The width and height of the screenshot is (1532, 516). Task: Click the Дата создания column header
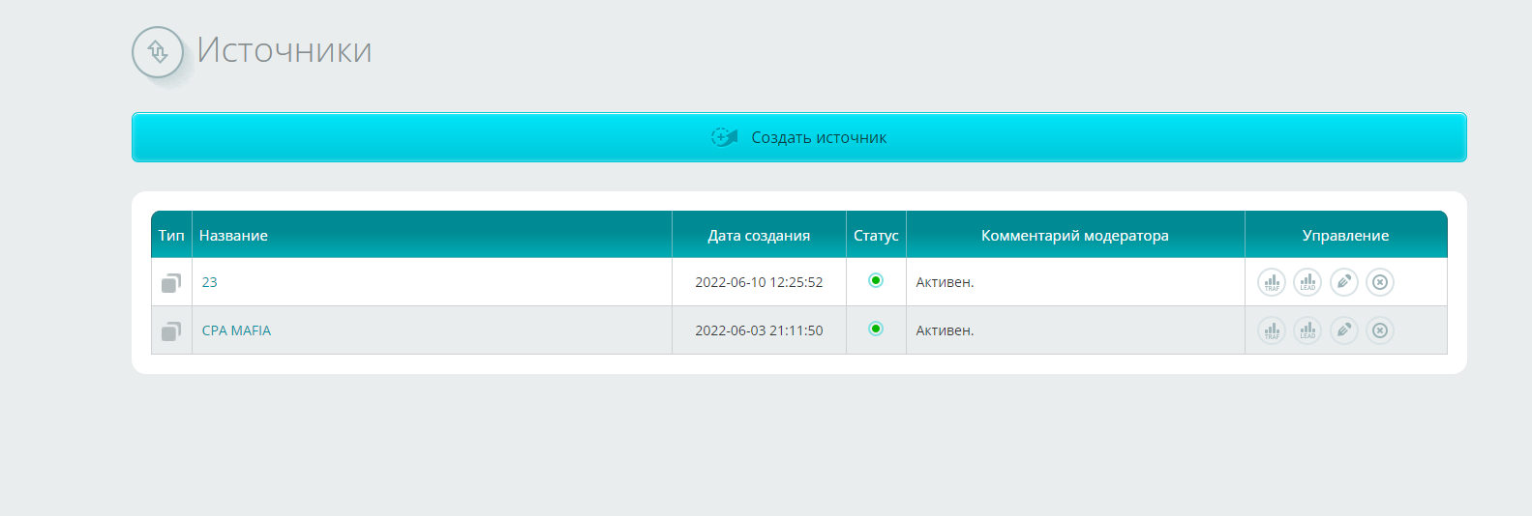759,235
